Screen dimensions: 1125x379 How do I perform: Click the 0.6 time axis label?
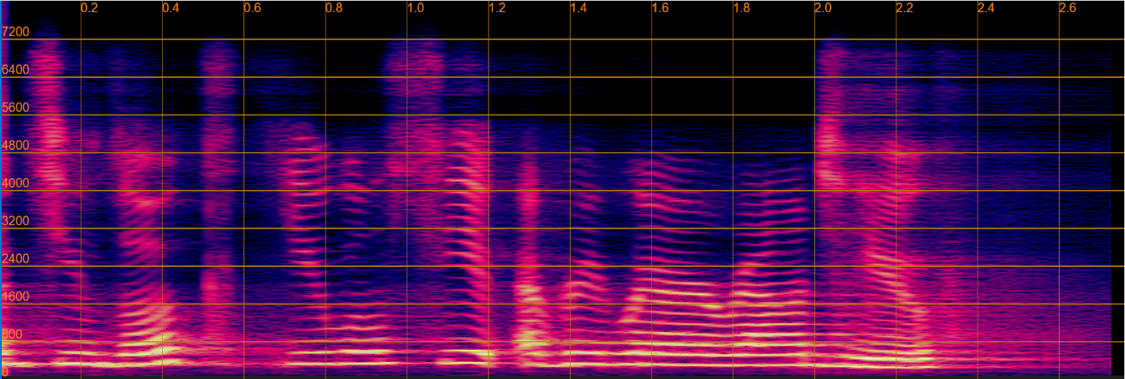[252, 8]
